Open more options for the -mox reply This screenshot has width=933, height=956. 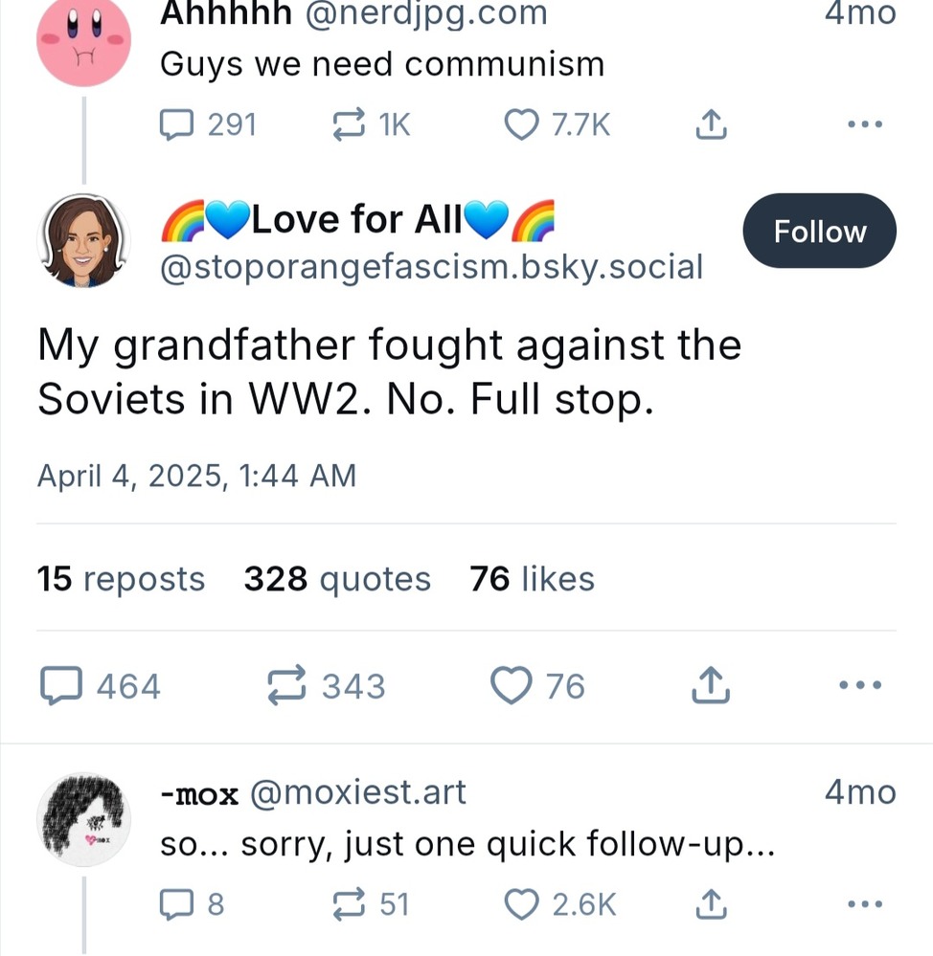(865, 904)
